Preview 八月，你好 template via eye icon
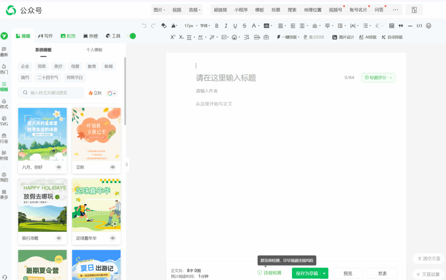Image resolution: width=446 pixels, height=280 pixels. click(59, 167)
